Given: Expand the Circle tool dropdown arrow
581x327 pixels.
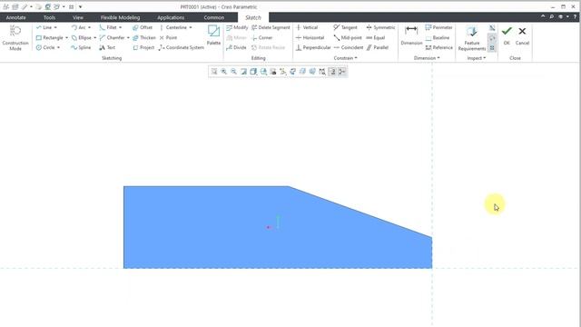Looking at the screenshot, I should click(x=58, y=47).
